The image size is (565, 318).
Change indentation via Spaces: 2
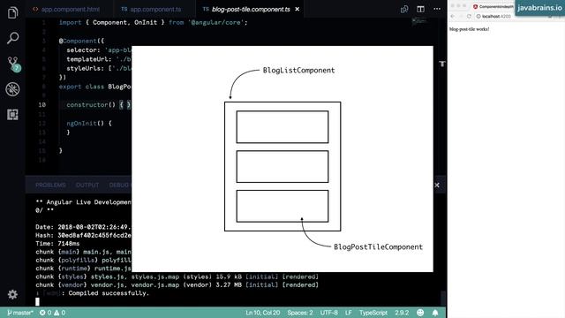click(x=300, y=313)
